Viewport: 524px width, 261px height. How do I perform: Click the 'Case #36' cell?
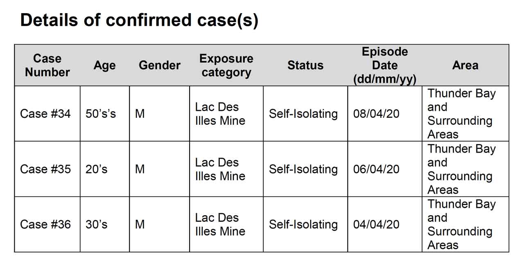coord(45,224)
